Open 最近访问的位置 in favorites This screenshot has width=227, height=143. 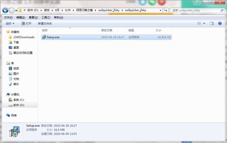[x=23, y=53]
